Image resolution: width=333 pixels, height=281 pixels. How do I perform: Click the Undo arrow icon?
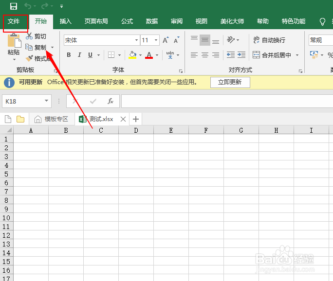pos(28,6)
